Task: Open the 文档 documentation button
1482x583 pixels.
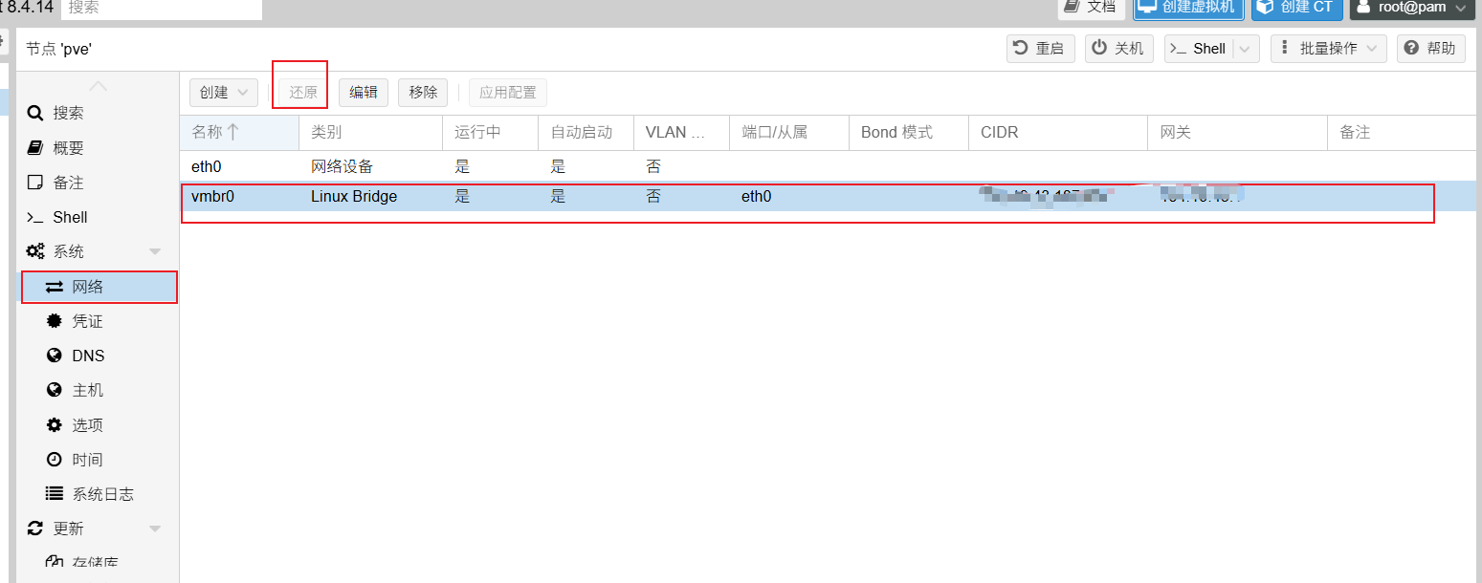Action: click(x=1091, y=8)
